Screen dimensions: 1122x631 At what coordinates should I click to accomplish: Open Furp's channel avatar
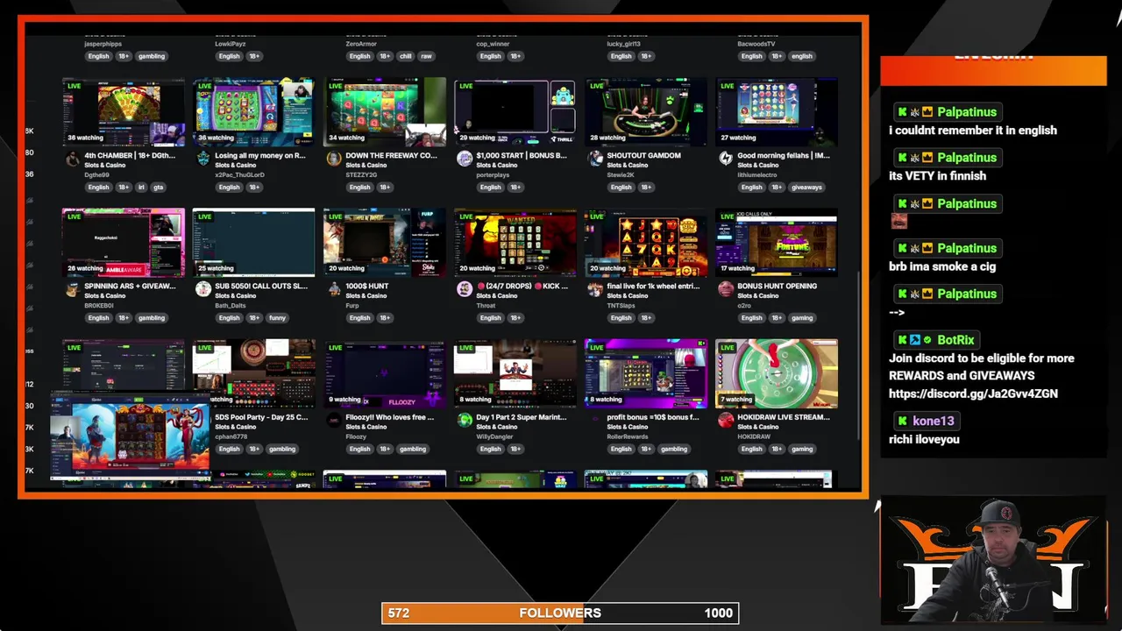333,290
